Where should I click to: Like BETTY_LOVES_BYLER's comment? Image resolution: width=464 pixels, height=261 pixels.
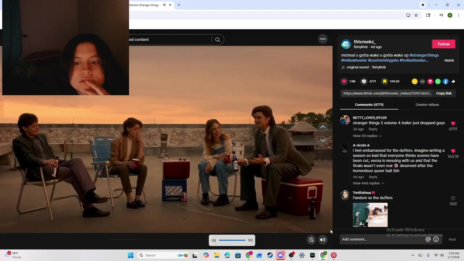[453, 124]
